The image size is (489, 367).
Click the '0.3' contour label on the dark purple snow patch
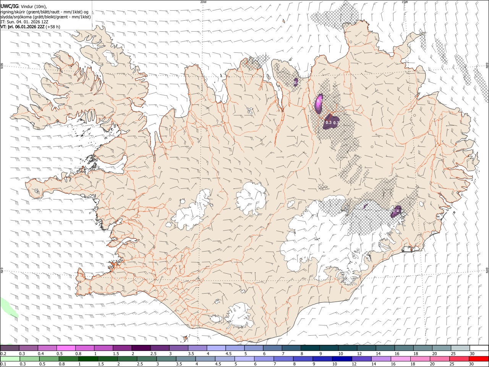328,123
